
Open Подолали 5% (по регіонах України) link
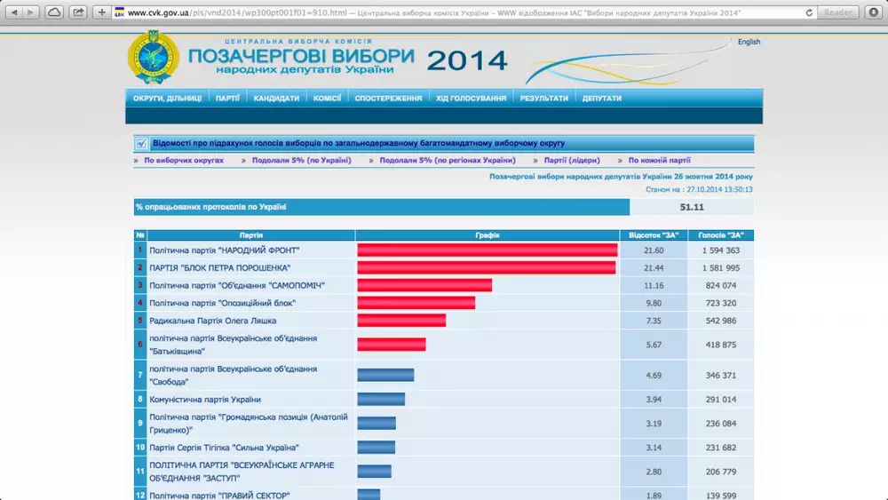click(447, 161)
